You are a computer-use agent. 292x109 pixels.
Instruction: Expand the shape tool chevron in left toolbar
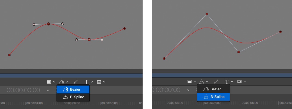click(x=54, y=82)
